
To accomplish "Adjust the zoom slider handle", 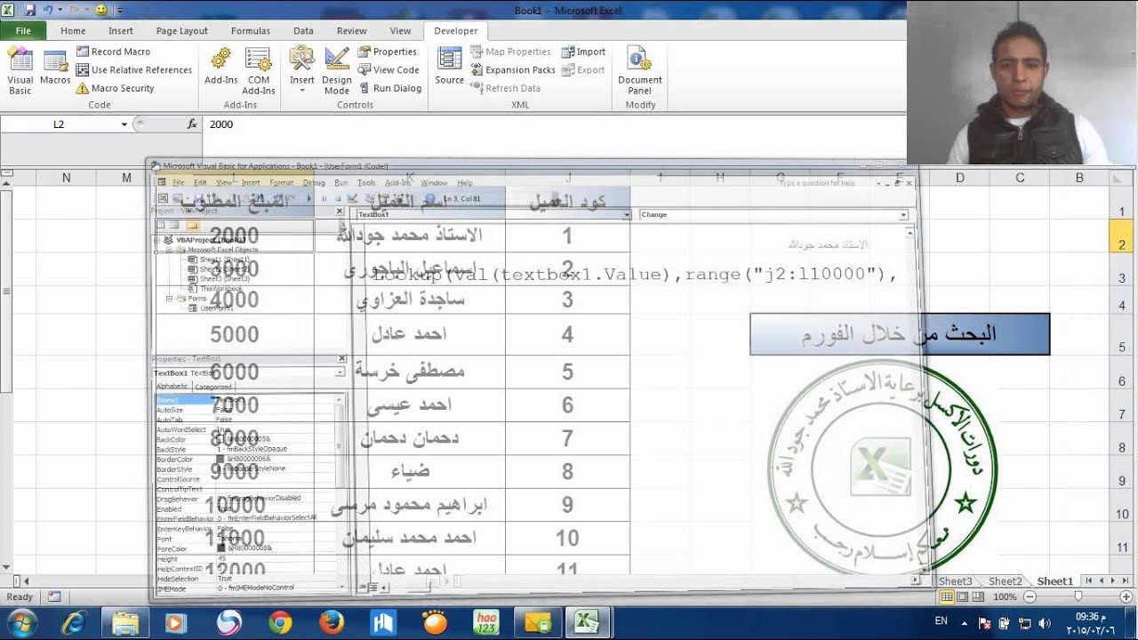I will [x=1078, y=596].
